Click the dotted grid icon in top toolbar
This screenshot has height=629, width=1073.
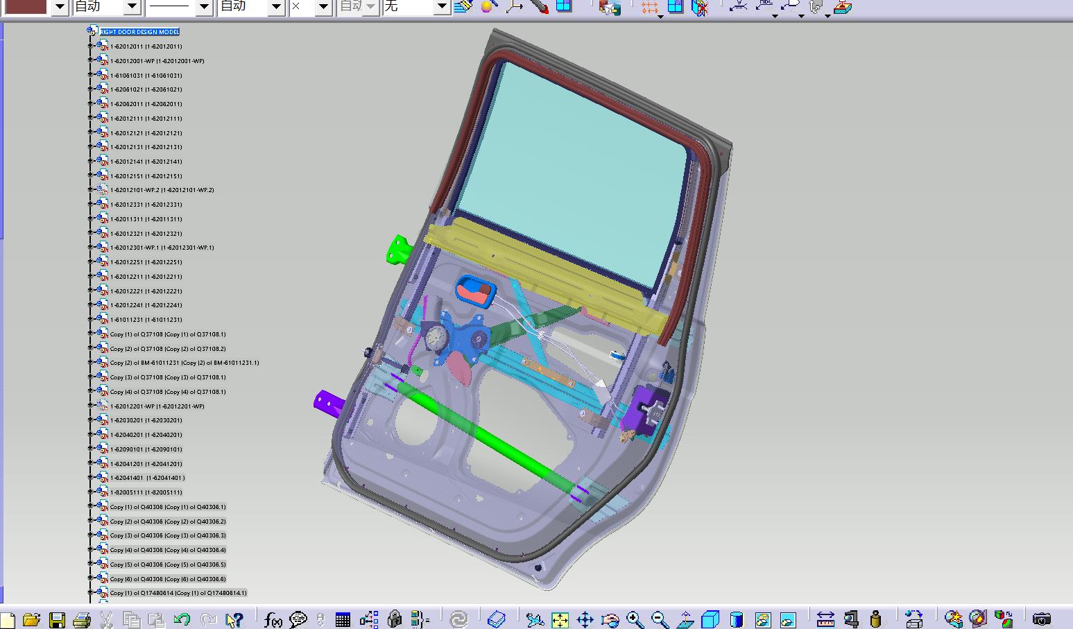pos(650,7)
